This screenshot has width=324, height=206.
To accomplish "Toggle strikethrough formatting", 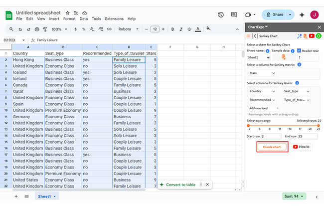I will pos(189,29).
